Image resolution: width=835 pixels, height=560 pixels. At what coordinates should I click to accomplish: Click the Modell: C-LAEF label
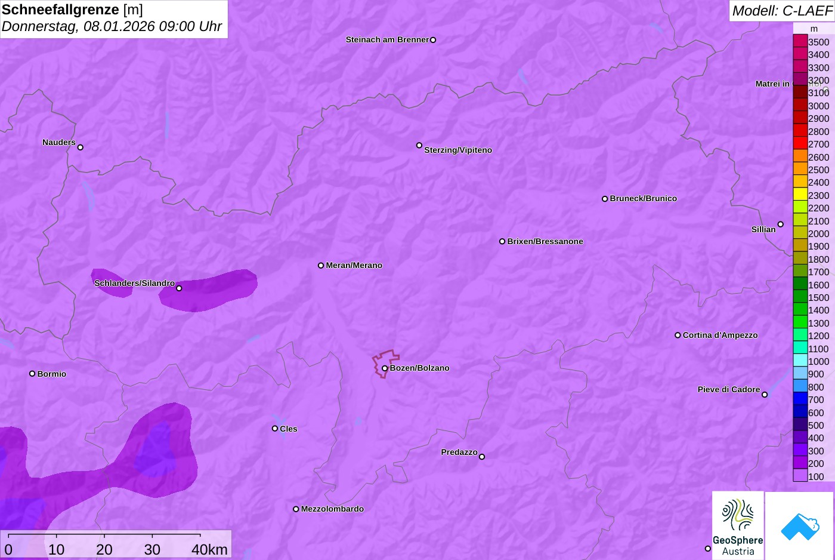click(782, 11)
